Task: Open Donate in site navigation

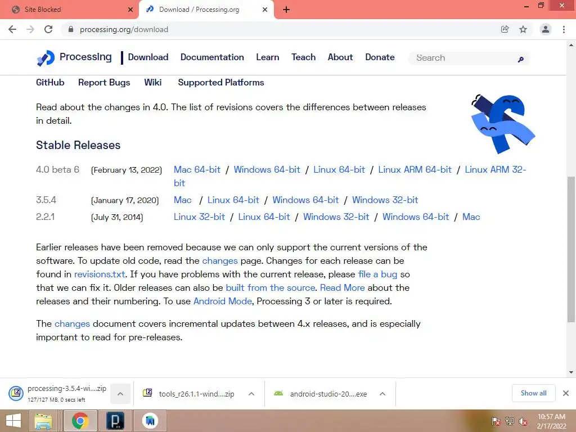Action: (x=380, y=57)
